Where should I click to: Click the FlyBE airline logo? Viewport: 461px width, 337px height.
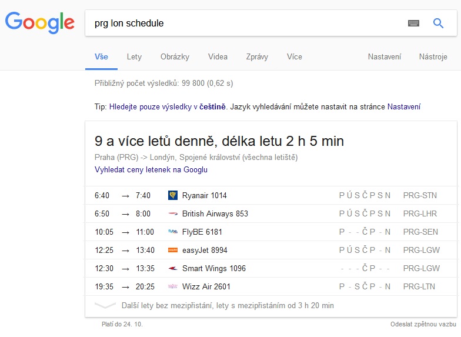coord(173,232)
